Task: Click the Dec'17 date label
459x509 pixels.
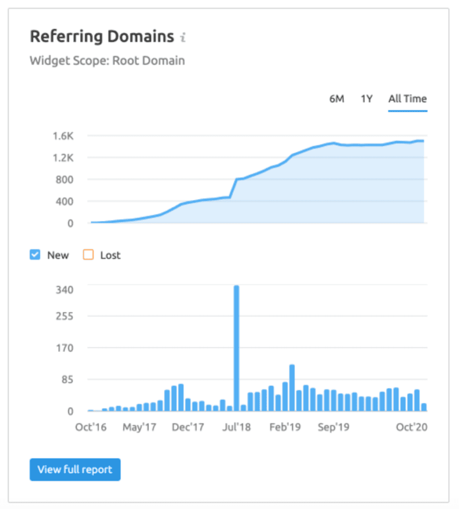Action: click(x=188, y=427)
